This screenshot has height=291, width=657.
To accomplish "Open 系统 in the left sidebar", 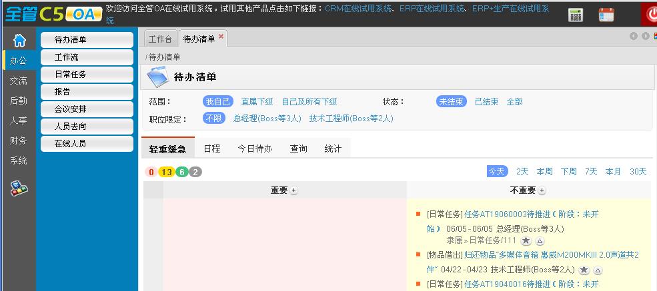I will coord(18,160).
